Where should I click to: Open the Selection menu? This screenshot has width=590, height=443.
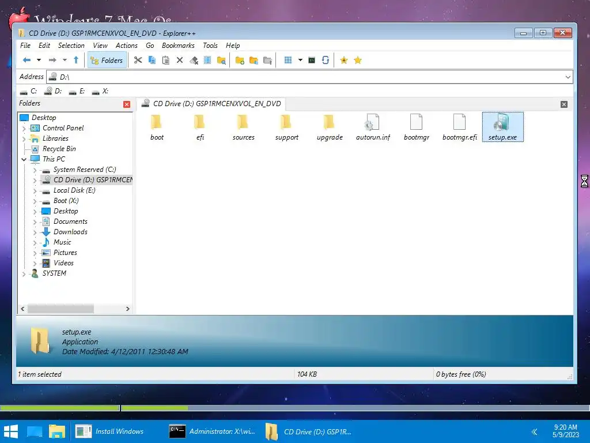[x=71, y=46]
